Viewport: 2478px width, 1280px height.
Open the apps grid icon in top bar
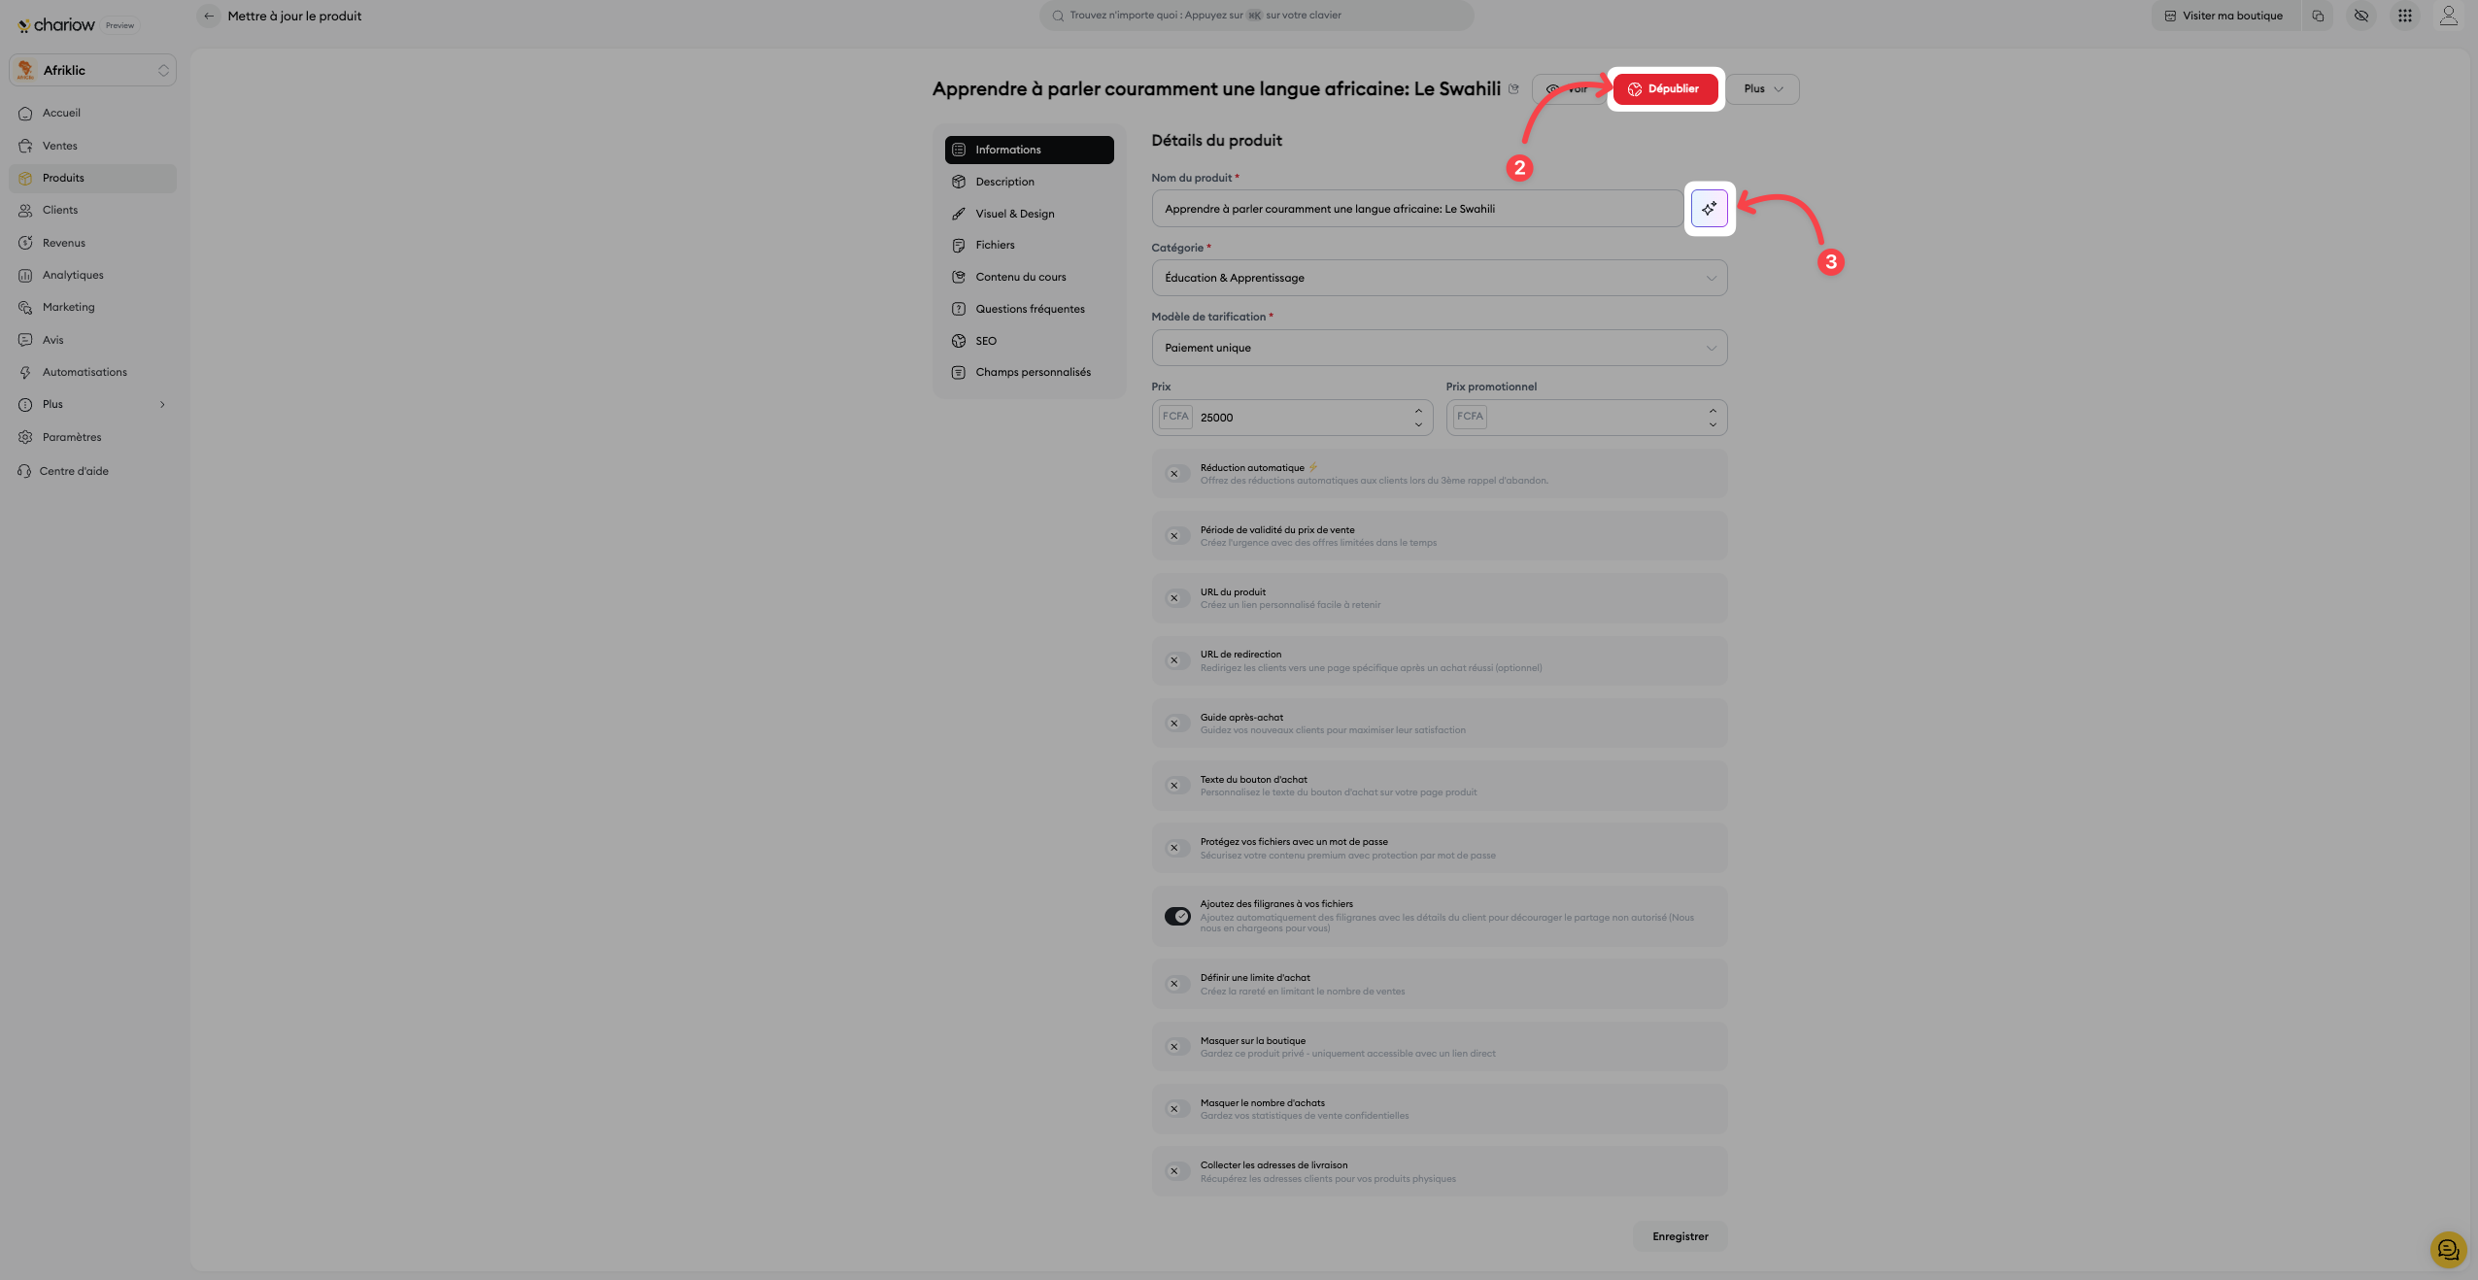coord(2404,16)
